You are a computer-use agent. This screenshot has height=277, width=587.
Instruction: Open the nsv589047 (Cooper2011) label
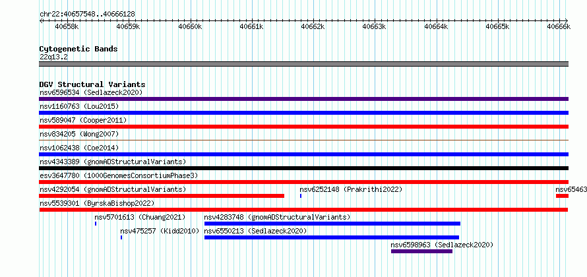coord(83,120)
